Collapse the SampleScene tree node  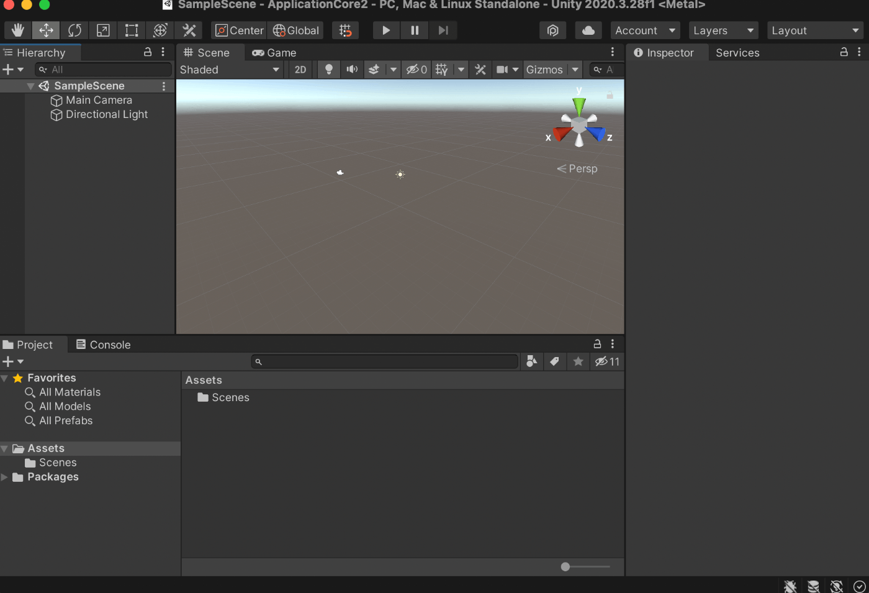[x=30, y=86]
